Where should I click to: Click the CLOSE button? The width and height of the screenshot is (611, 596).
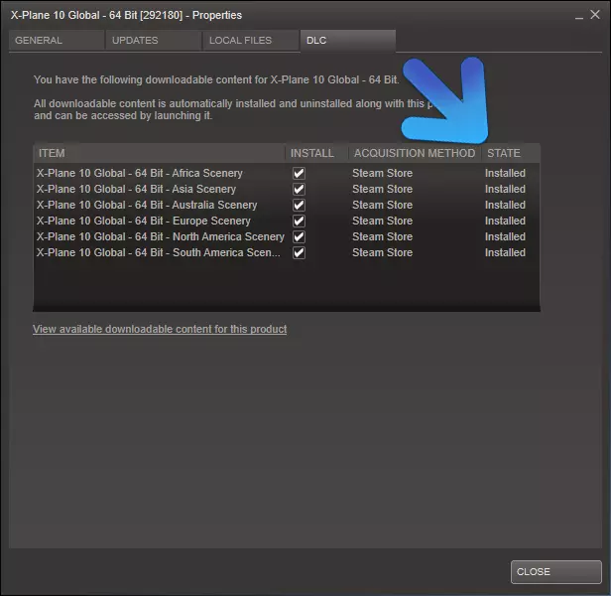coord(556,572)
